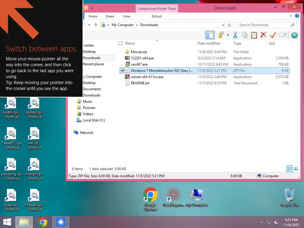Select the ncpa.cpl shortcut icon
Image resolution: width=304 pixels, height=228 pixels.
[x=12, y=200]
